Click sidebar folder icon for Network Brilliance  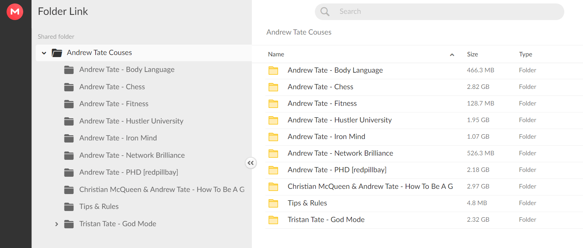click(69, 156)
